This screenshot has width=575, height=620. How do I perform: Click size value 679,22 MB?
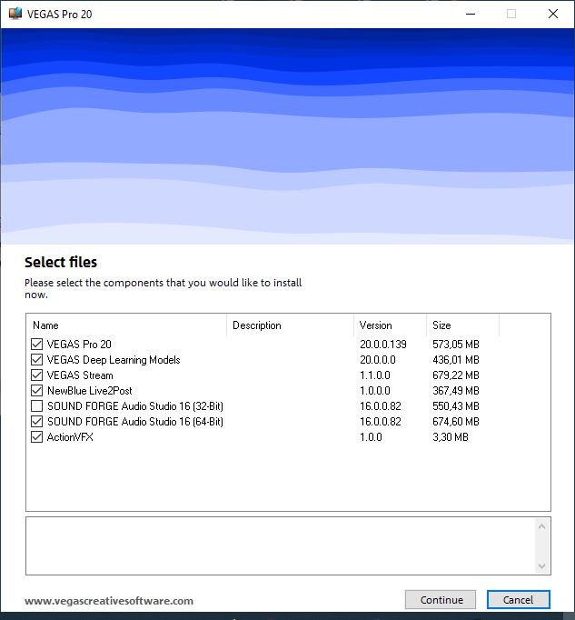[456, 375]
